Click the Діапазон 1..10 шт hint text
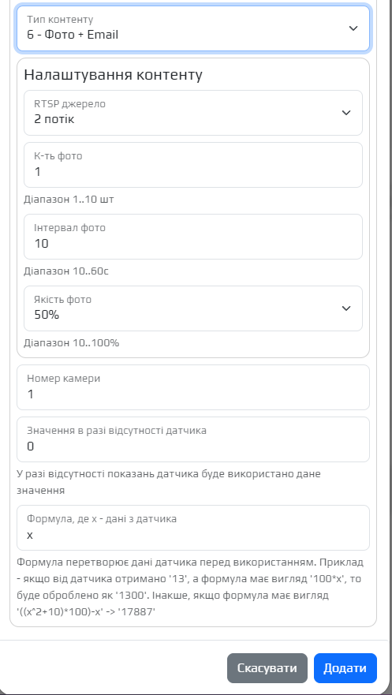392x695 pixels. pyautogui.click(x=69, y=200)
